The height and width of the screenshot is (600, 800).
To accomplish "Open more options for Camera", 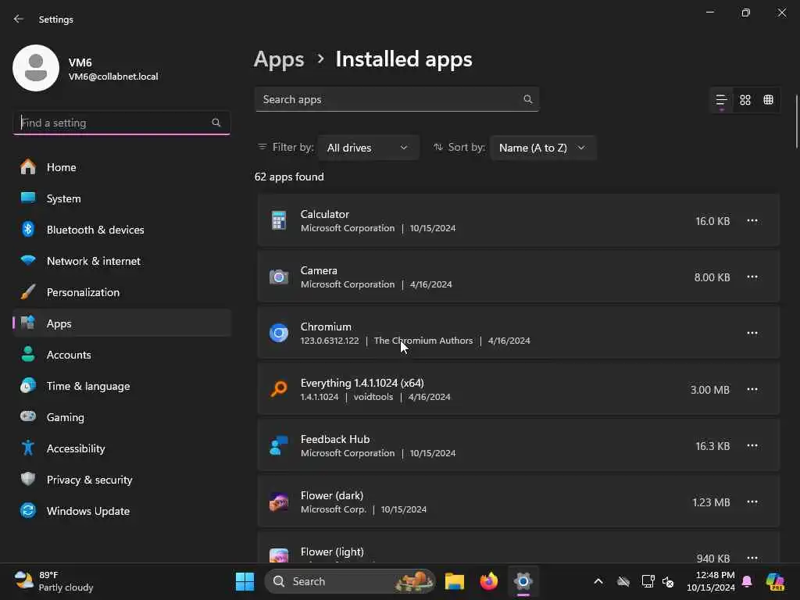I will [752, 277].
